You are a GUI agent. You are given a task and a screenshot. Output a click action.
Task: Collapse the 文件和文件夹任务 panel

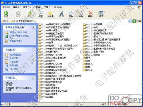33,27
